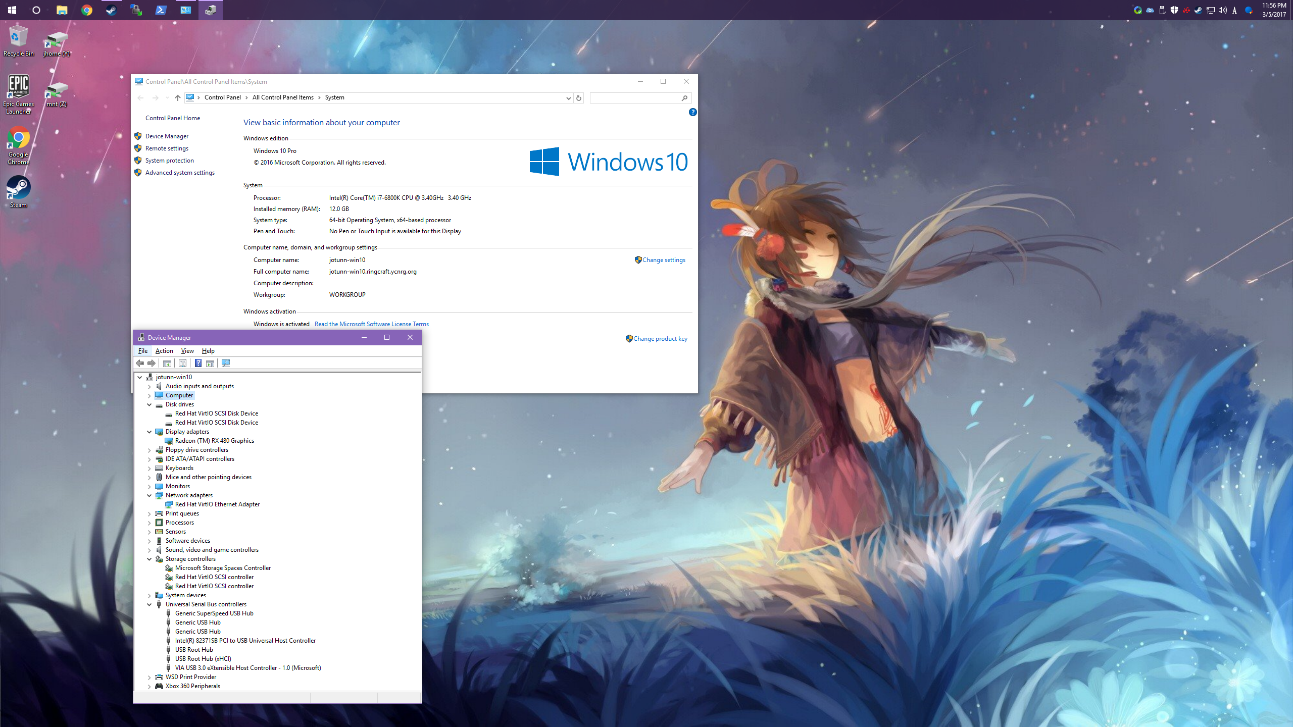Viewport: 1293px width, 727px height.
Task: Expand the Xbox 360 Peripherals category
Action: tap(150, 686)
